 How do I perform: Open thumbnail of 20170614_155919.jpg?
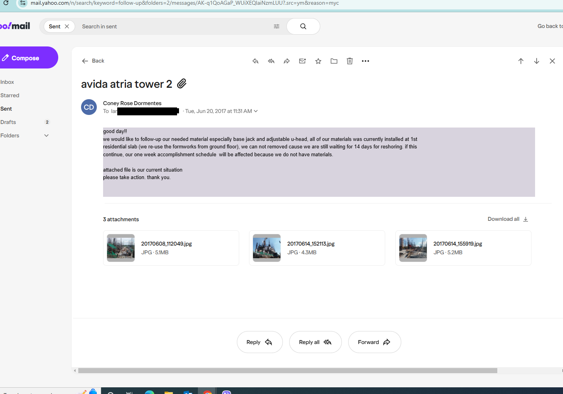click(413, 248)
